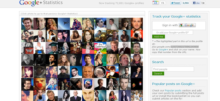220x101 pixels.
Task: Click the Google+ Statistics logo
Action: pos(41,3)
